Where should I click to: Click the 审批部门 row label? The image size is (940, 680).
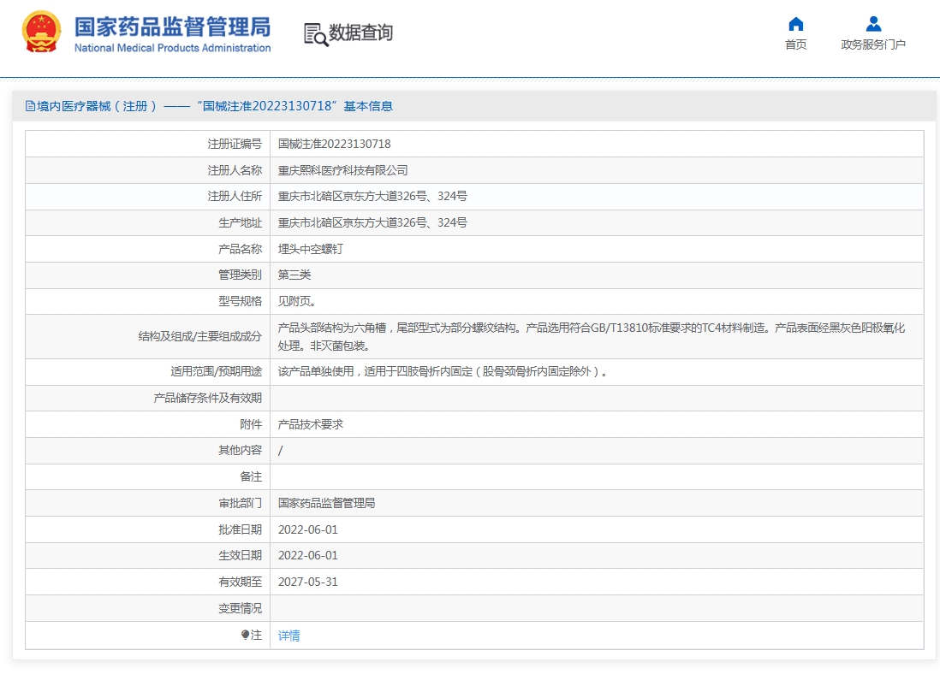[x=241, y=503]
